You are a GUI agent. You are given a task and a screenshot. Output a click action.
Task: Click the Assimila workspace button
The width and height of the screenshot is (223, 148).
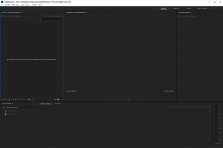coord(164,8)
